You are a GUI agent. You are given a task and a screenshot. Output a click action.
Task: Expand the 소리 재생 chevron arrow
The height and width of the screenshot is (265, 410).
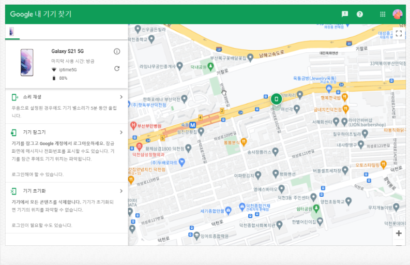[121, 97]
